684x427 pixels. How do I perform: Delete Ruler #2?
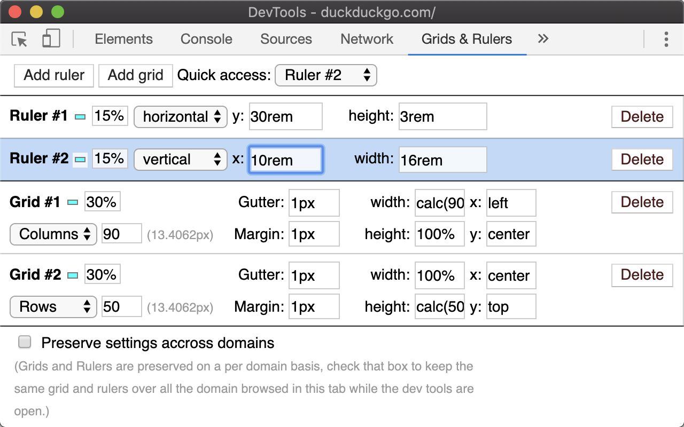click(642, 160)
